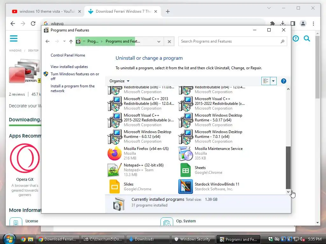Open Chrome downloads icon

coord(283,24)
